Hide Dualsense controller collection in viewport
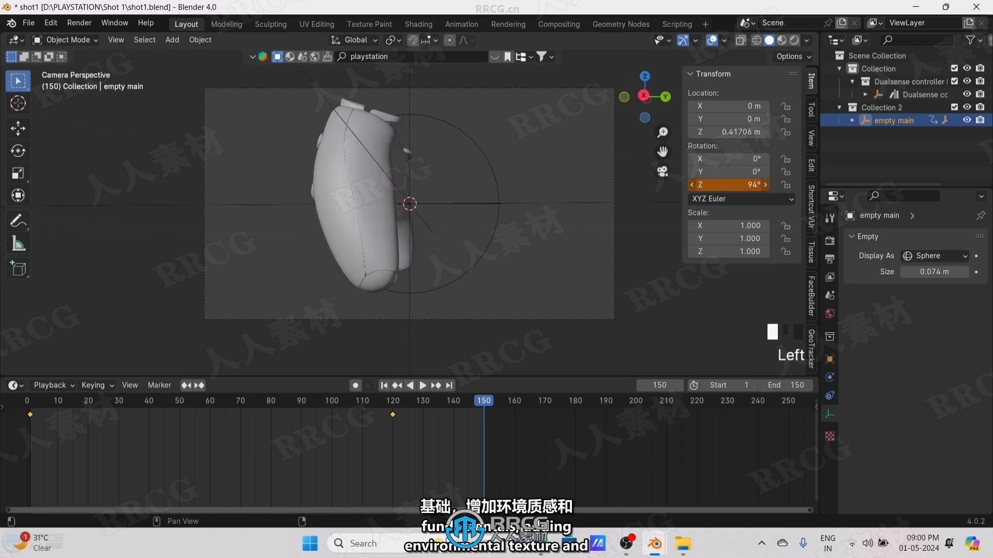Viewport: 993px width, 558px height. 967,81
